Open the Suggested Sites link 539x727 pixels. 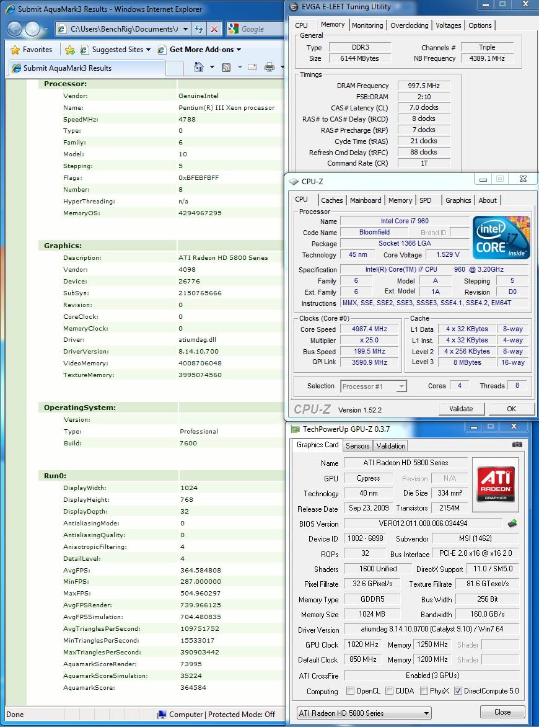tap(115, 50)
